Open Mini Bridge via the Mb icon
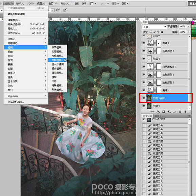 84,3
